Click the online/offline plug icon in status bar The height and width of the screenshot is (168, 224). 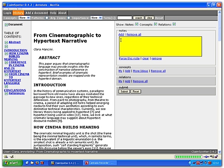pos(206,157)
